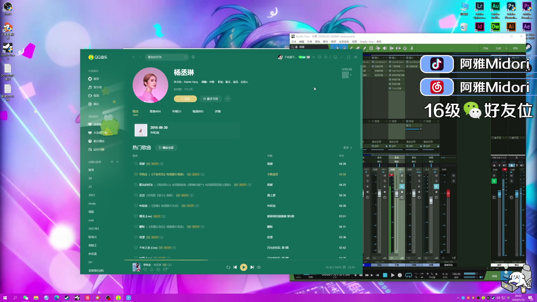This screenshot has width=537, height=302.
Task: Open the 更多 link for hot songs
Action: 348,148
